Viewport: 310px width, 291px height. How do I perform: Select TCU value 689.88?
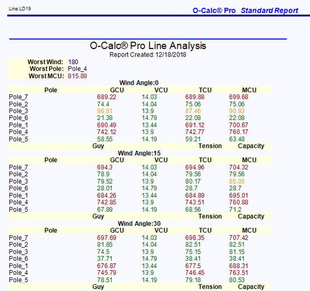(x=195, y=97)
